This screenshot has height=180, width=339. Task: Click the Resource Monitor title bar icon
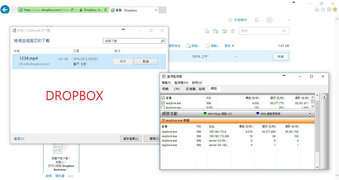164,76
